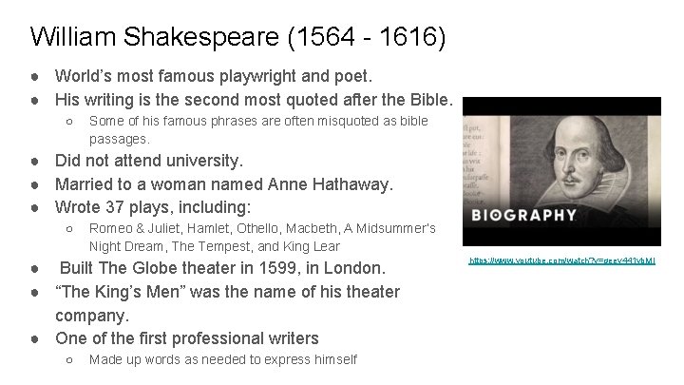Image resolution: width=684 pixels, height=385 pixels.
Task: Select the bullet before His writing is
Action: coord(35,101)
